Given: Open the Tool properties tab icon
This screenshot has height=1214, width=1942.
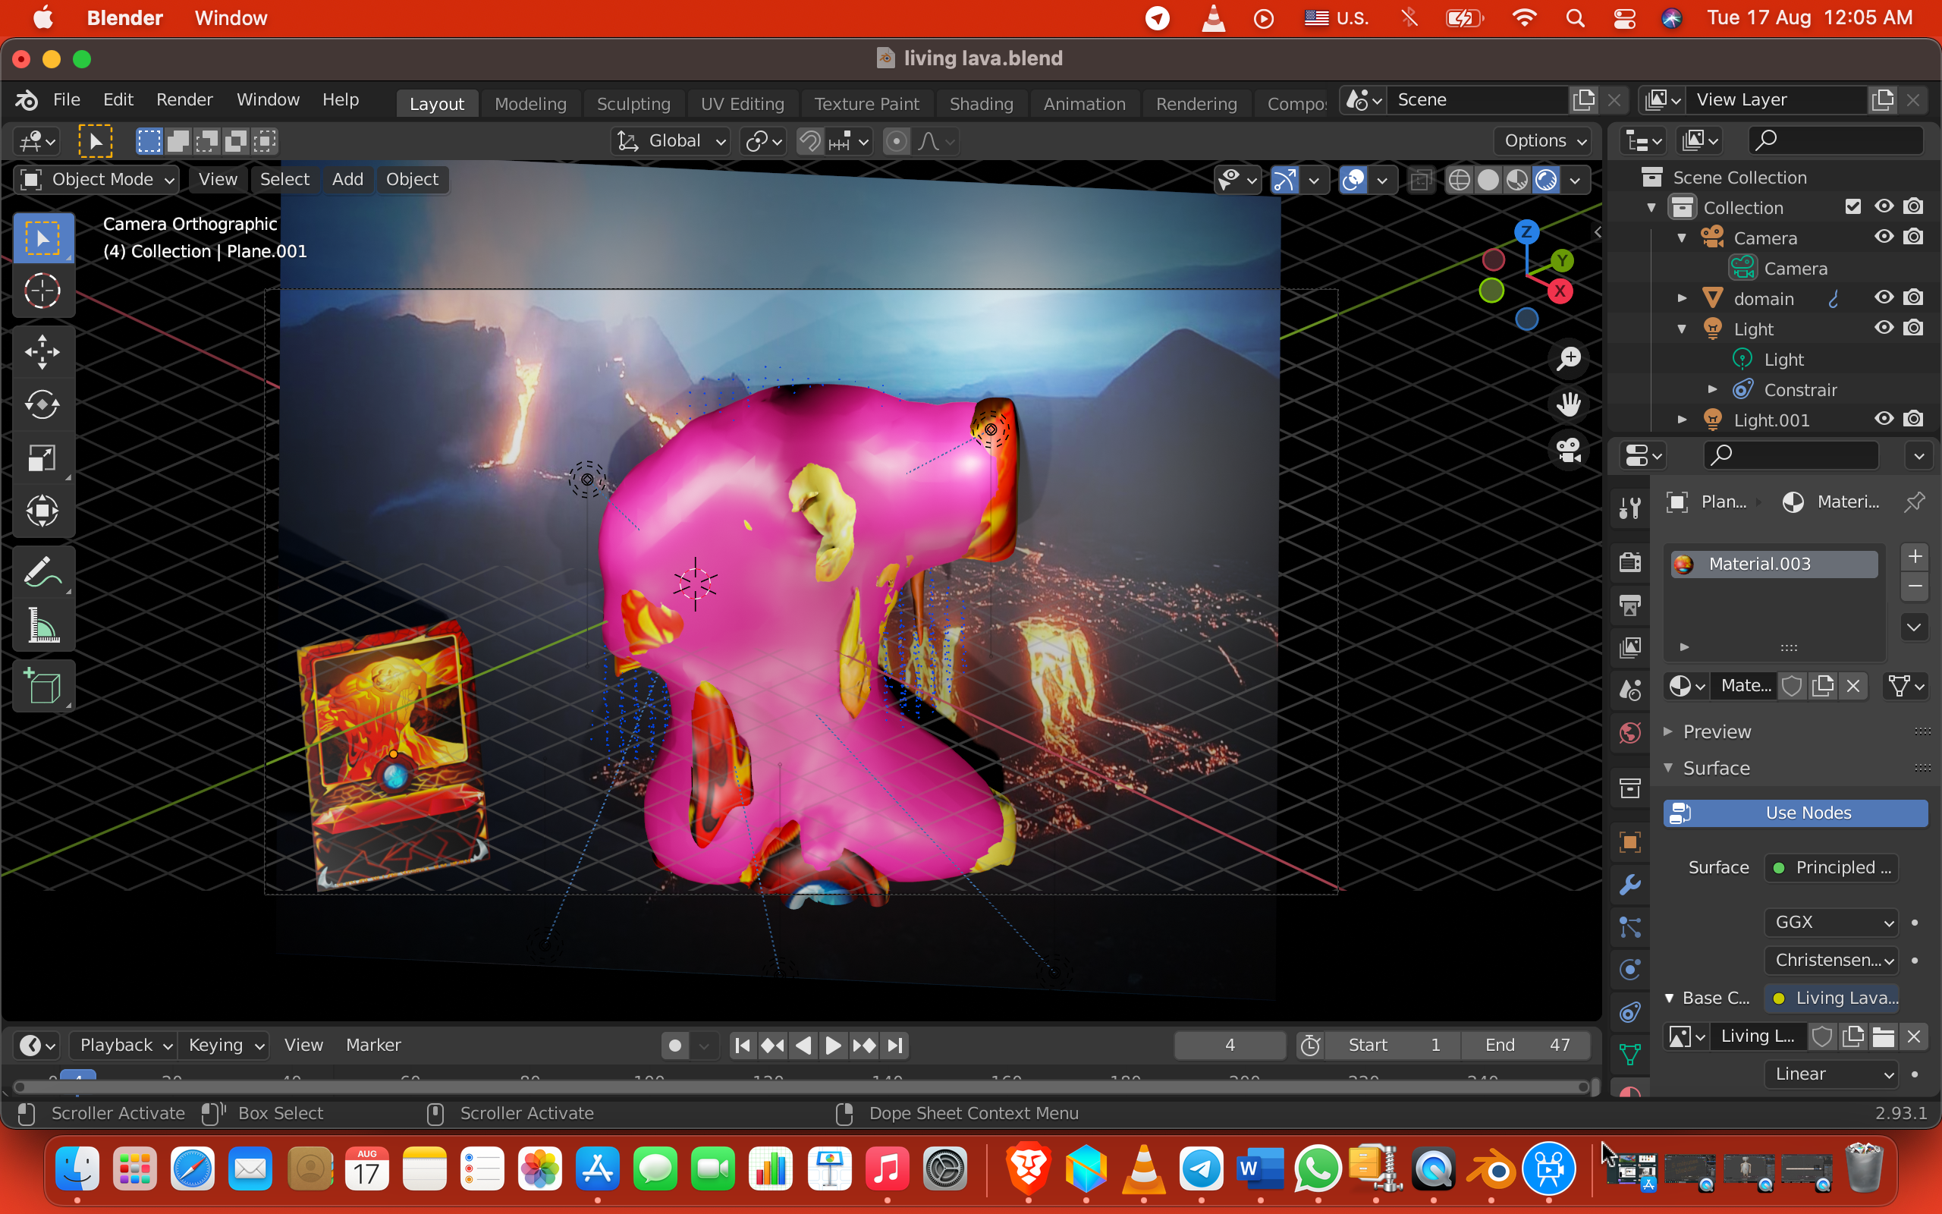Looking at the screenshot, I should [x=1629, y=508].
